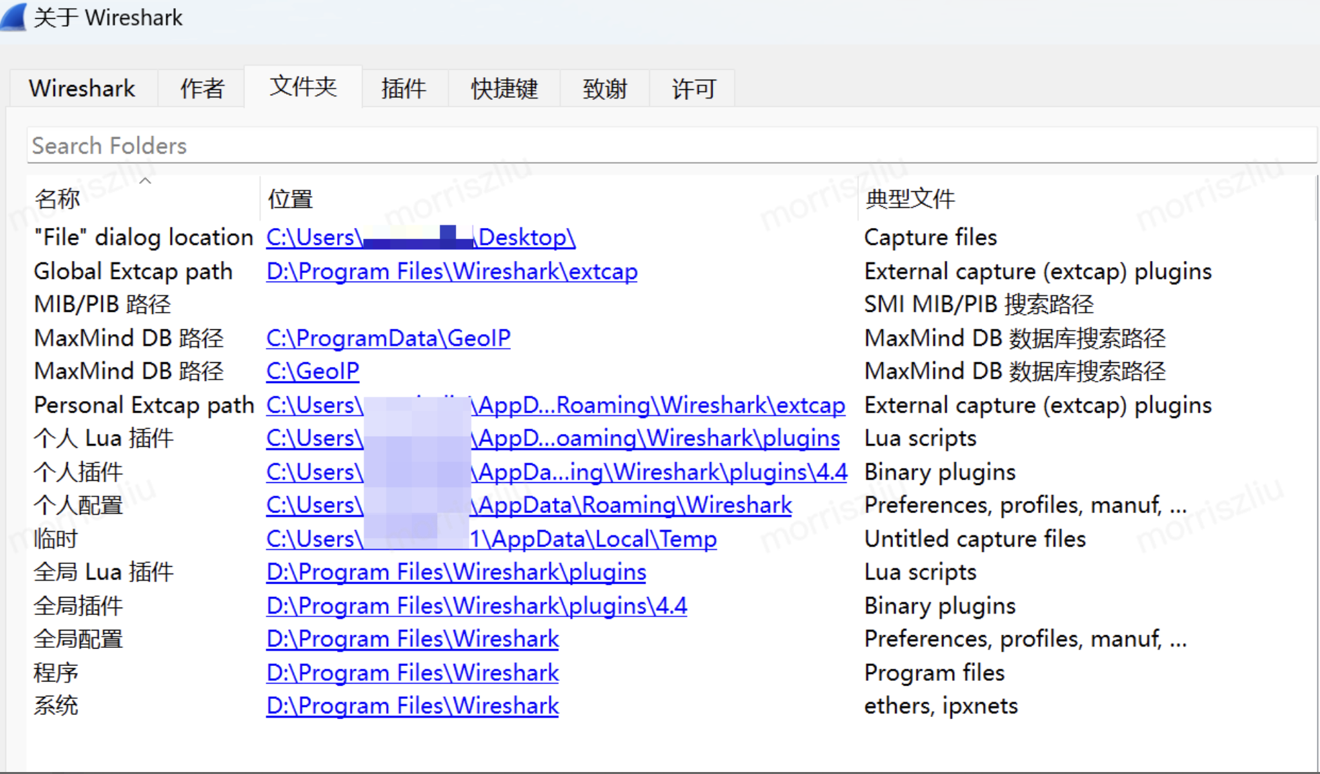Click the 典型文件 column header
Screen dimensions: 1320x774
point(910,199)
